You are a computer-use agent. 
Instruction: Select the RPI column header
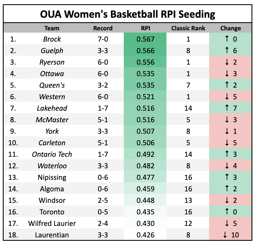[x=145, y=28]
